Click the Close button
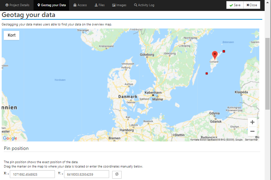Viewport: 271px width, 180px height. point(252,5)
